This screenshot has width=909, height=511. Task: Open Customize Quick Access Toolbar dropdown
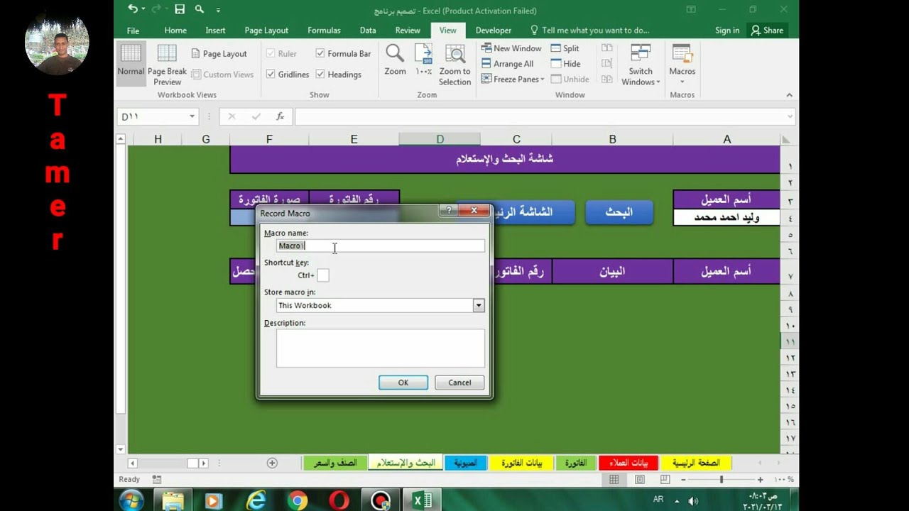pyautogui.click(x=218, y=10)
